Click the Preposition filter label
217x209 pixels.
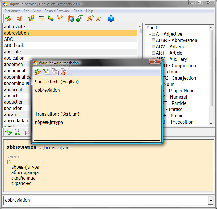[x=182, y=122]
